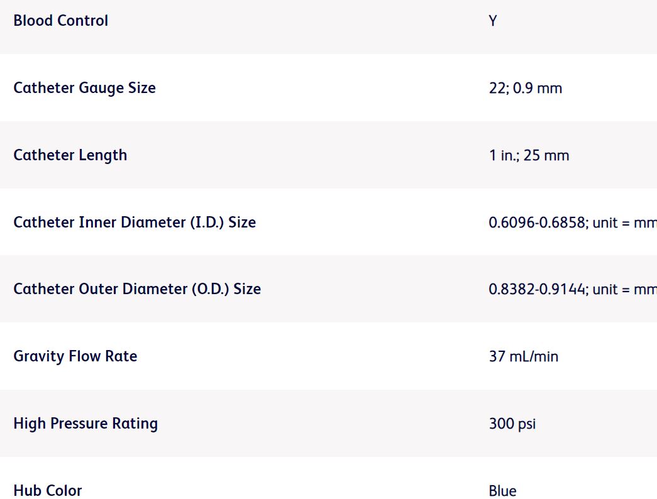This screenshot has width=657, height=499.
Task: Select the 300 psi pressure value
Action: [512, 424]
